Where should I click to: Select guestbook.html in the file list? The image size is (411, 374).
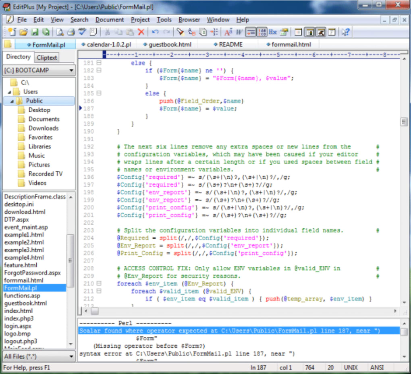click(25, 303)
